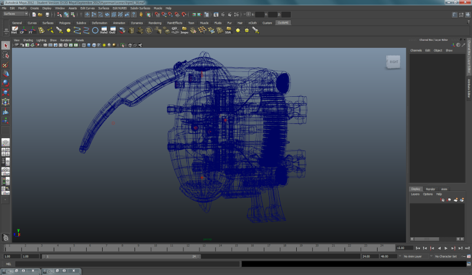Activate the Rotate tool sphere icon
Screen dimensions: 472x275
5,83
